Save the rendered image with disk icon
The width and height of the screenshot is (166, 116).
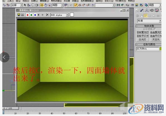[19, 15]
